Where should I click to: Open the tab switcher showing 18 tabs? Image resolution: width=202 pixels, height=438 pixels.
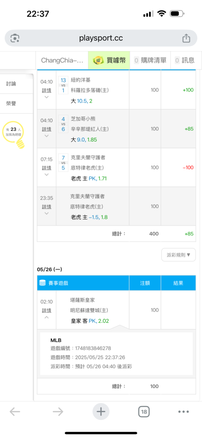pyautogui.click(x=144, y=411)
